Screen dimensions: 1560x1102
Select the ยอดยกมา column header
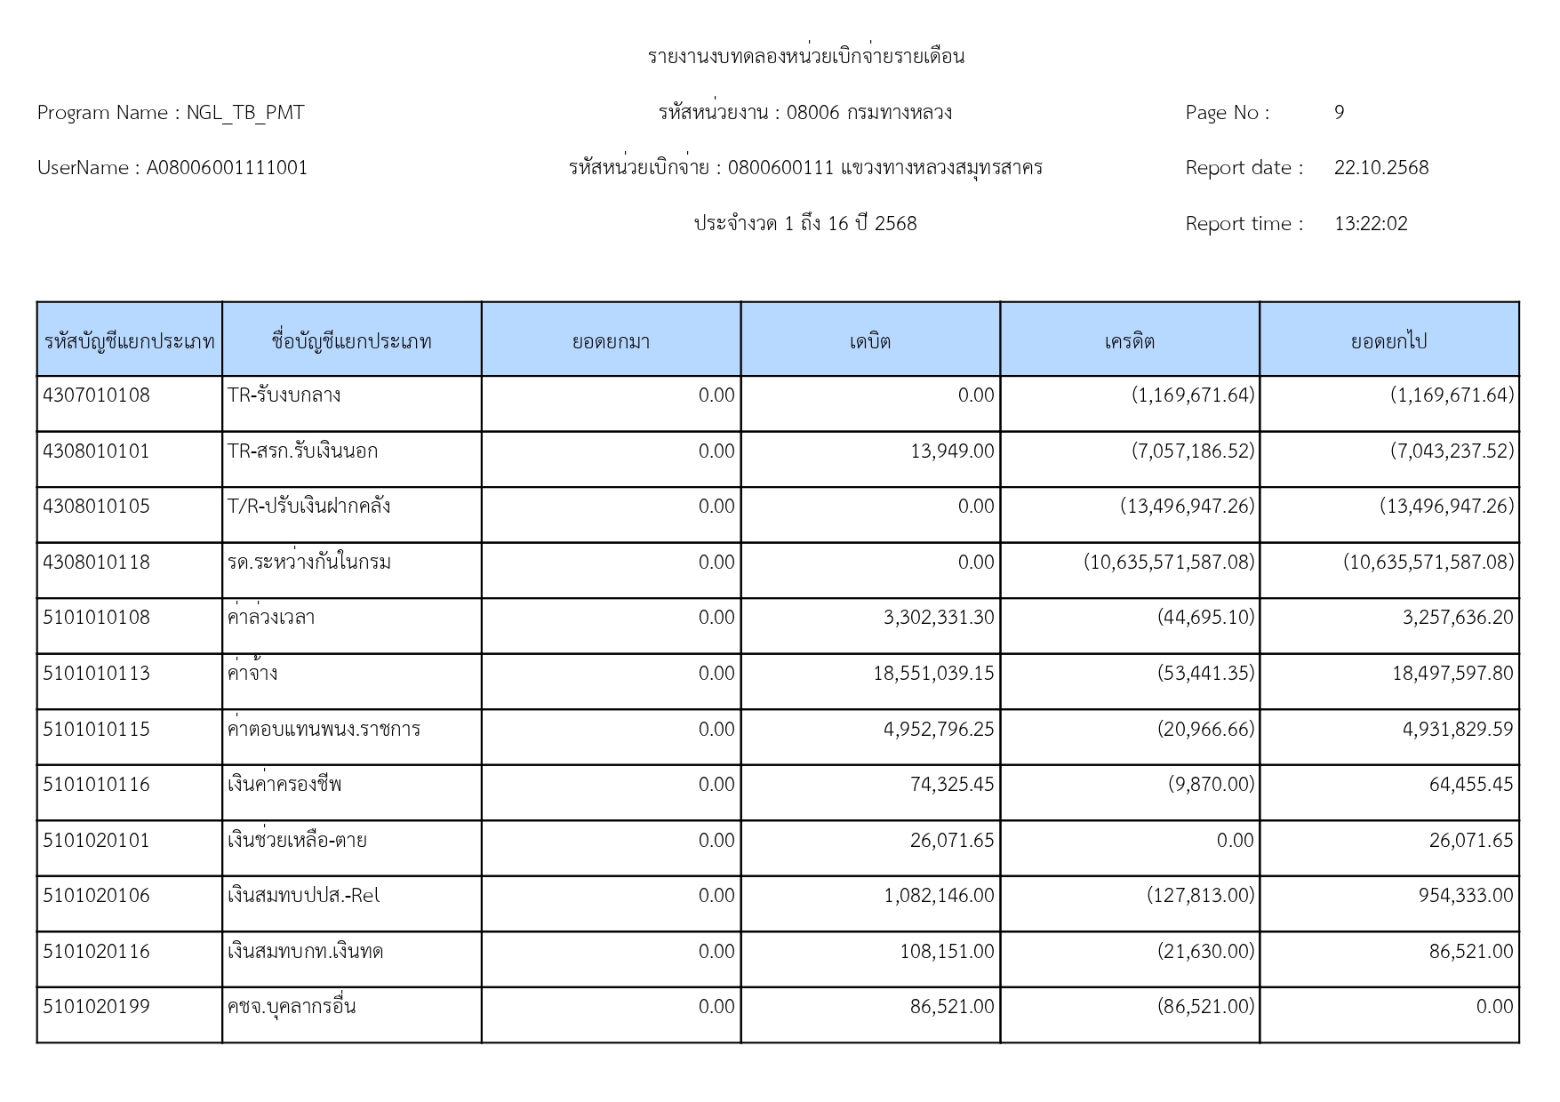pos(611,341)
